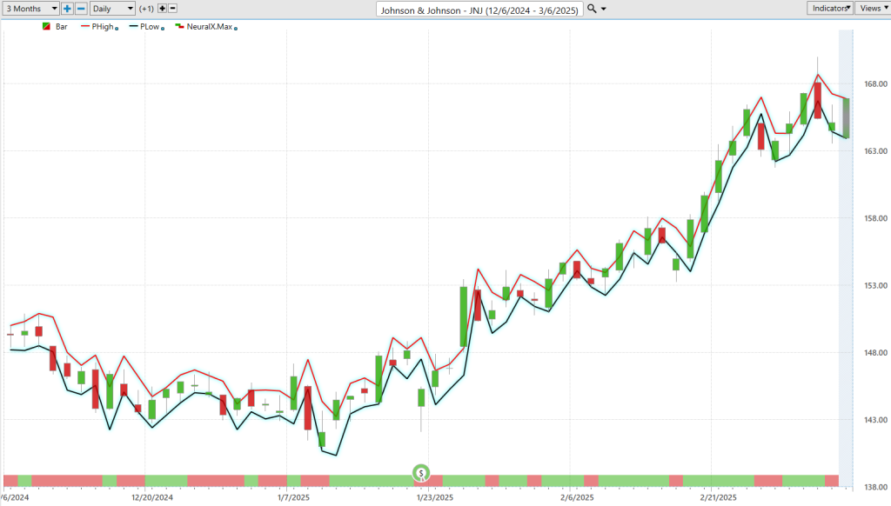This screenshot has height=506, width=891.
Task: Click the 143.00 price axis label
Action: pos(875,420)
